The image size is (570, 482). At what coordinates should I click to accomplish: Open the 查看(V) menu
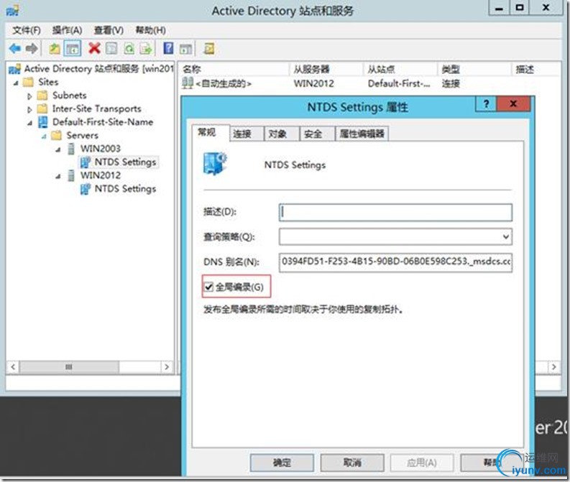(x=109, y=30)
